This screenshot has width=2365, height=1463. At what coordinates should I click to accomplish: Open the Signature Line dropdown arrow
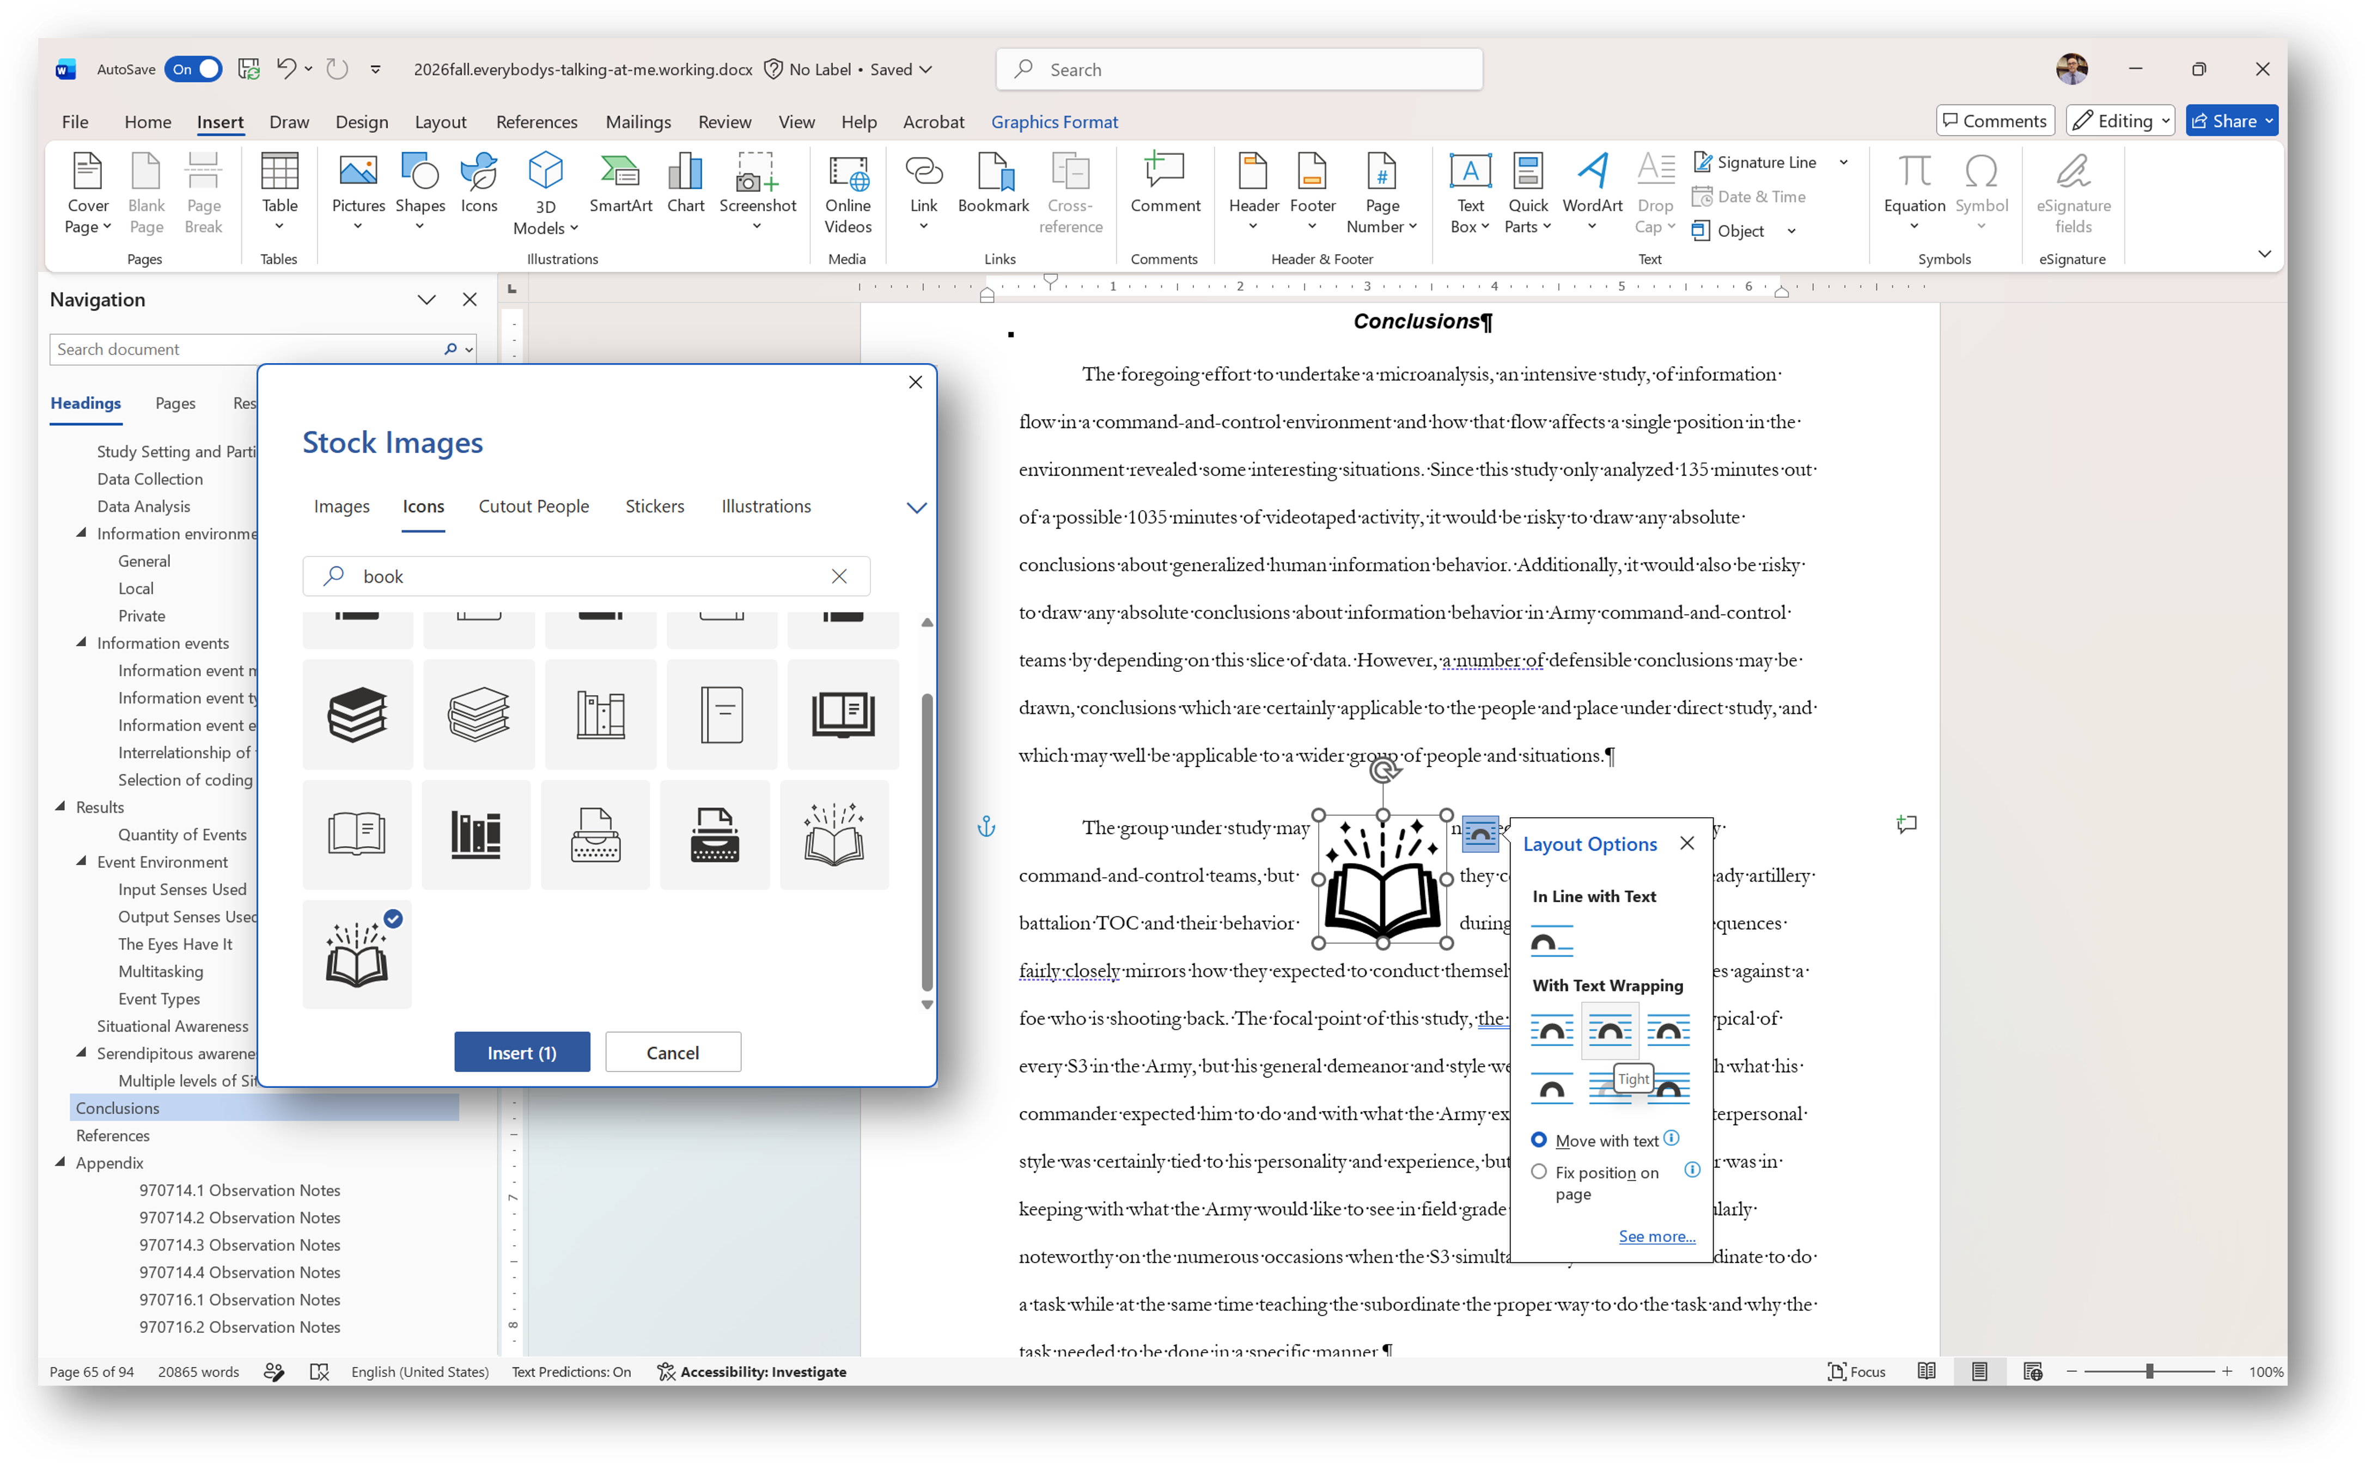[1843, 162]
